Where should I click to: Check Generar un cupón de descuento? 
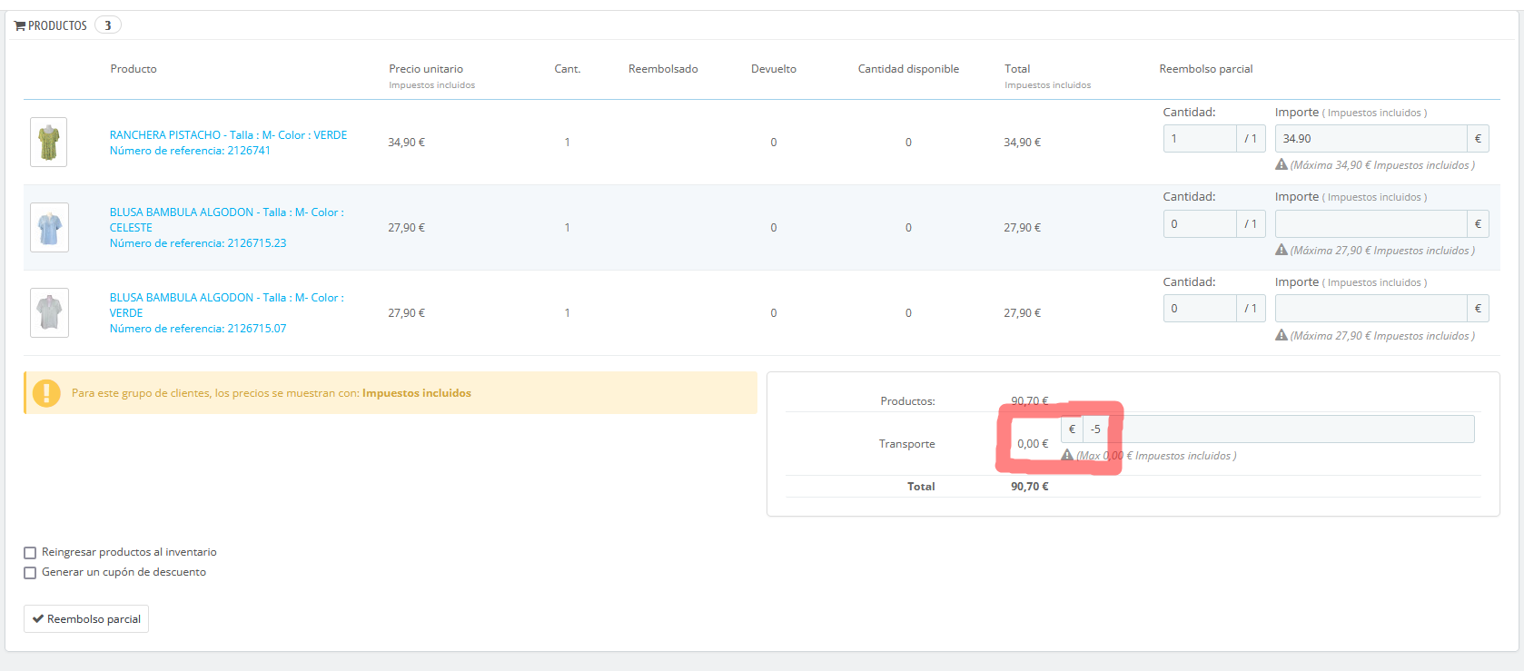pyautogui.click(x=30, y=573)
